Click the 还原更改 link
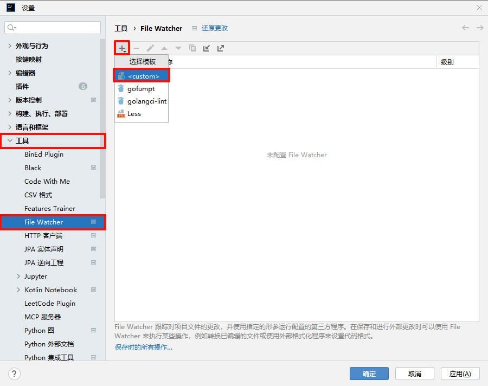 coord(215,28)
